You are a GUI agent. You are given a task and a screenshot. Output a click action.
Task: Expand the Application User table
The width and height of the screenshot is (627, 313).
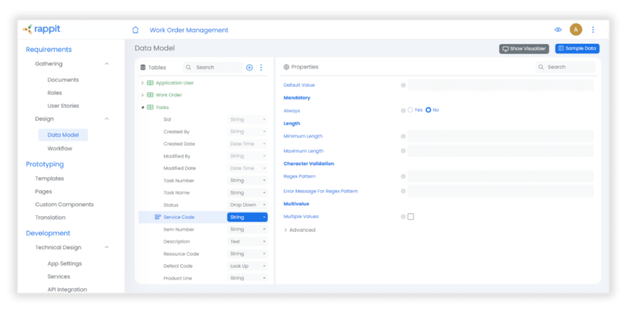coord(142,83)
